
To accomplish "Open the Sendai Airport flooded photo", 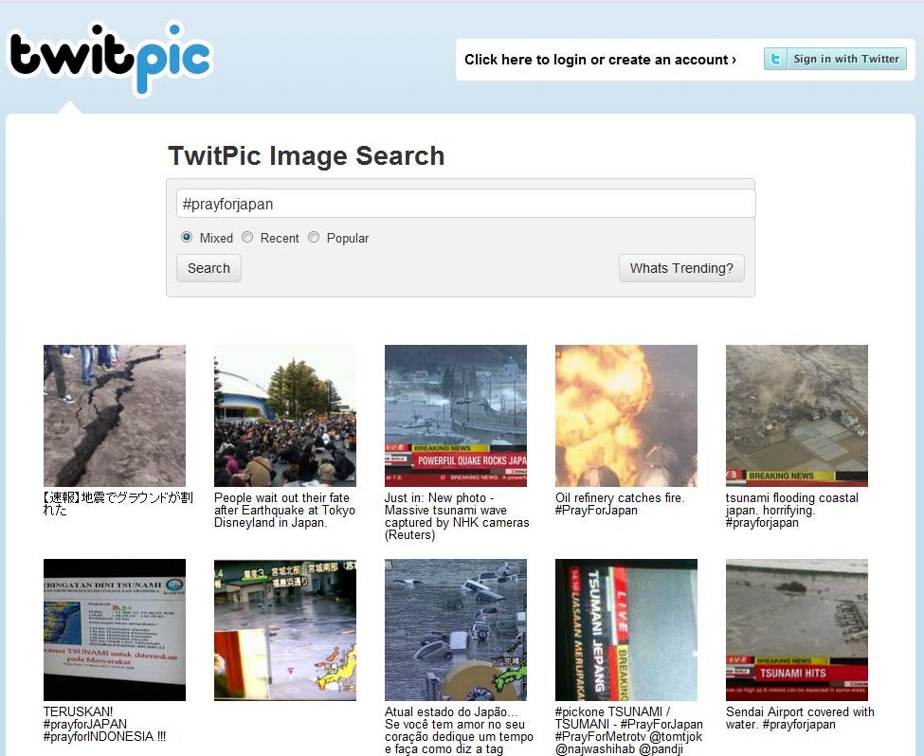I will (797, 629).
